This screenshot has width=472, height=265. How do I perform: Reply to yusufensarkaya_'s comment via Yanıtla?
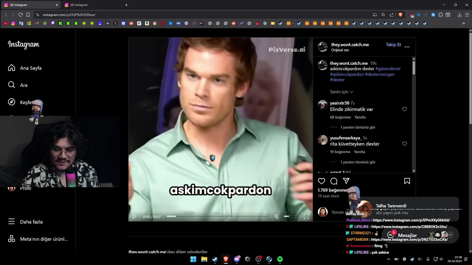click(360, 152)
